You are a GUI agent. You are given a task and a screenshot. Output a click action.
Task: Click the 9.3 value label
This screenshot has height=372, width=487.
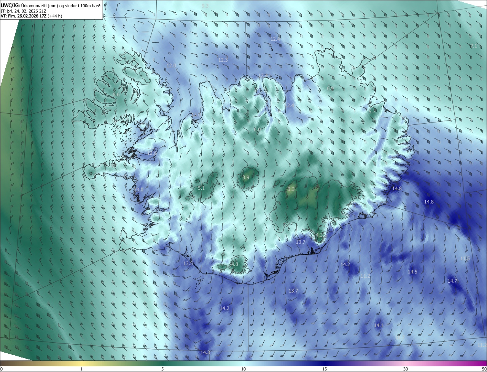(x=205, y=6)
